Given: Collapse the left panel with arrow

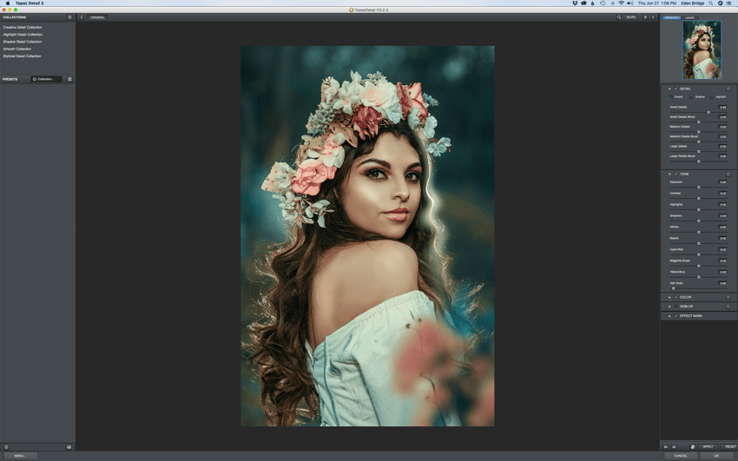Looking at the screenshot, I should (82, 17).
